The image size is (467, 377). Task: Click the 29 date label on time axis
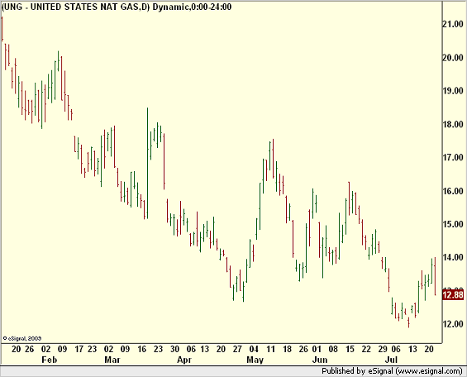[x=383, y=349]
